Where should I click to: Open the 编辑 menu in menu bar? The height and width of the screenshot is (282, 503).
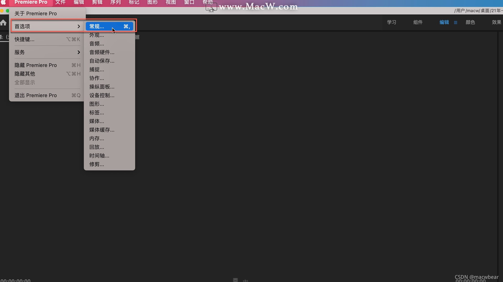[x=79, y=2]
